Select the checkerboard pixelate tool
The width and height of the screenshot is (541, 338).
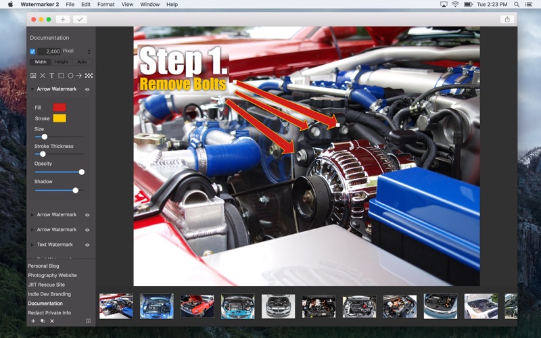tap(89, 76)
